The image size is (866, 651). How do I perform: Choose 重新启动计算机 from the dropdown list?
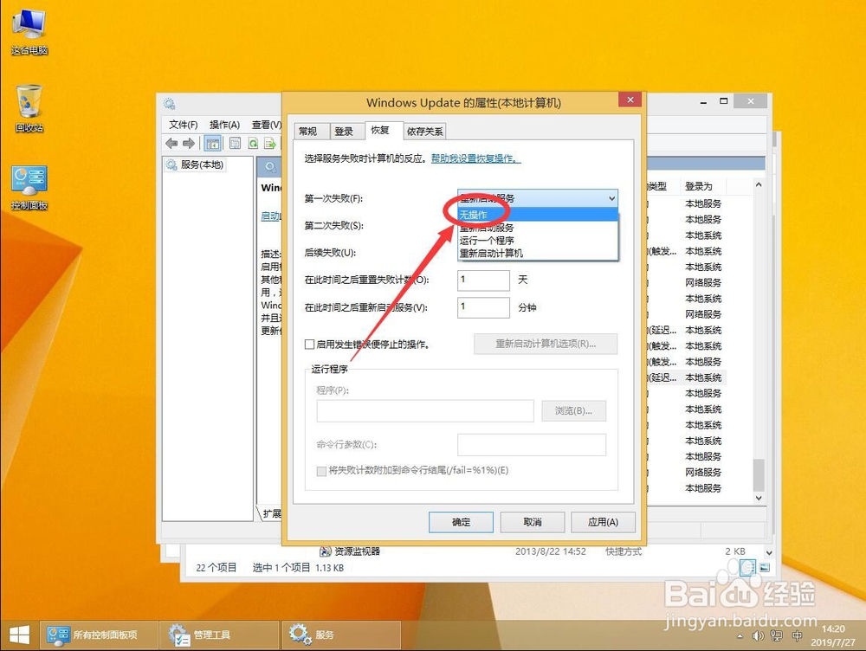[x=538, y=254]
